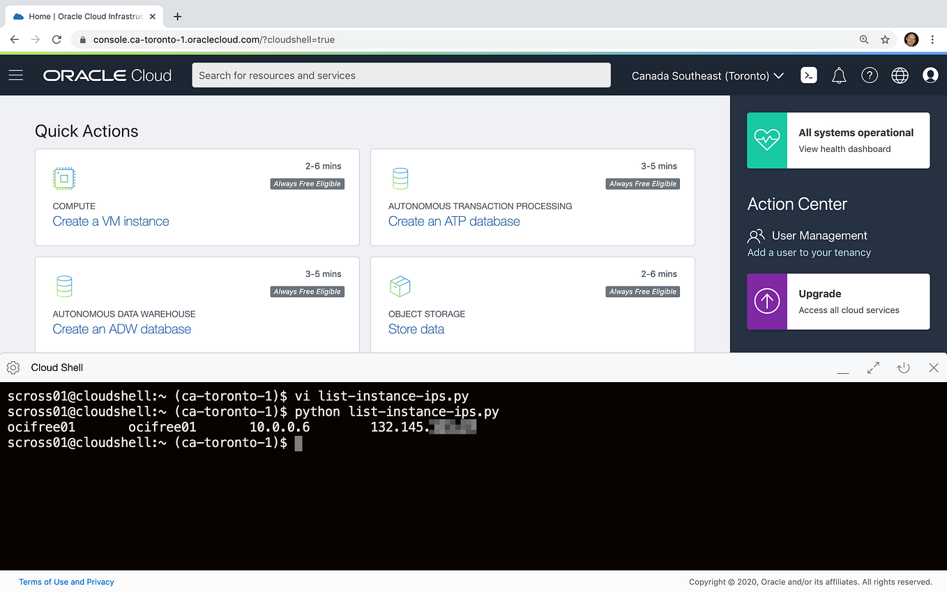947x592 pixels.
Task: Restart the Cloud Shell session
Action: tap(903, 367)
